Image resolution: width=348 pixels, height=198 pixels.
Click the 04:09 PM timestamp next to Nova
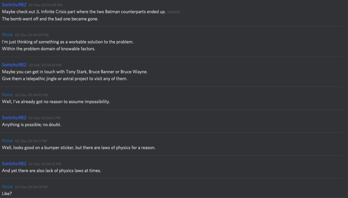pos(32,35)
